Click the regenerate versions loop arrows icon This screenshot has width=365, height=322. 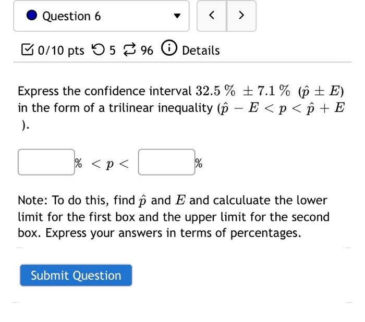[129, 49]
